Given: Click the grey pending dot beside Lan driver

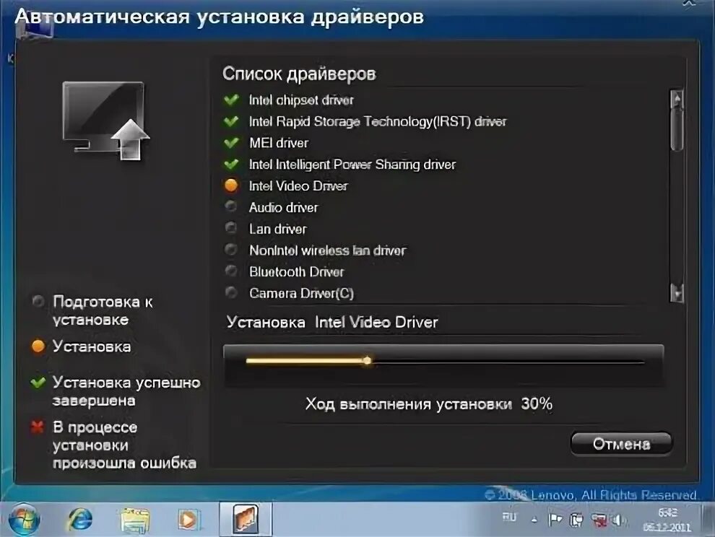Looking at the screenshot, I should coord(231,227).
